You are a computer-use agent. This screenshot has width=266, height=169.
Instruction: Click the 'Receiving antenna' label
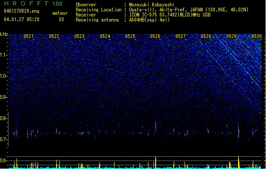(97, 20)
